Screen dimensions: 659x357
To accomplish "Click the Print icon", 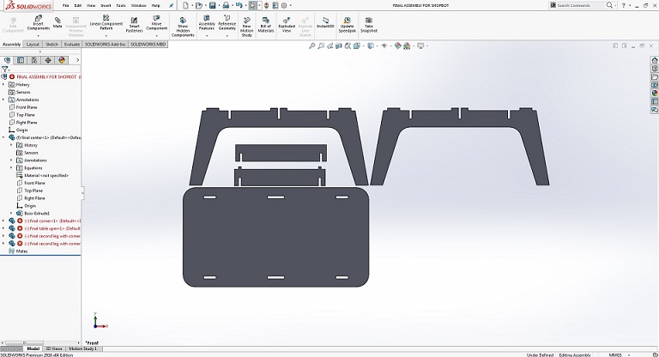I will pos(226,5).
